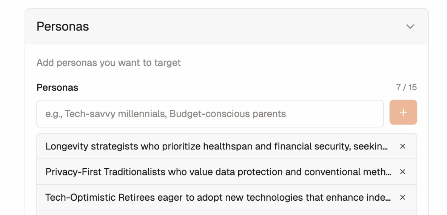Click the partially visible fourth persona row

coord(227,213)
